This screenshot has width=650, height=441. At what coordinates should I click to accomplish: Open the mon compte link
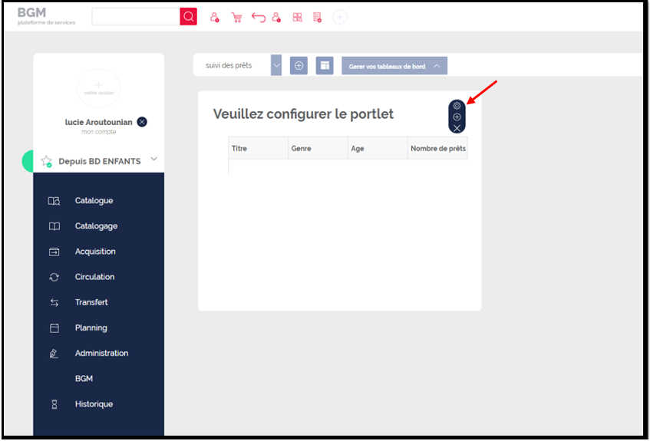tap(99, 132)
